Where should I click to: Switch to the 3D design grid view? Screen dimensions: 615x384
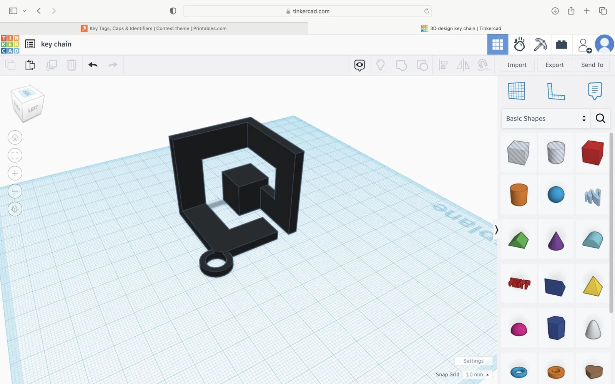point(498,45)
